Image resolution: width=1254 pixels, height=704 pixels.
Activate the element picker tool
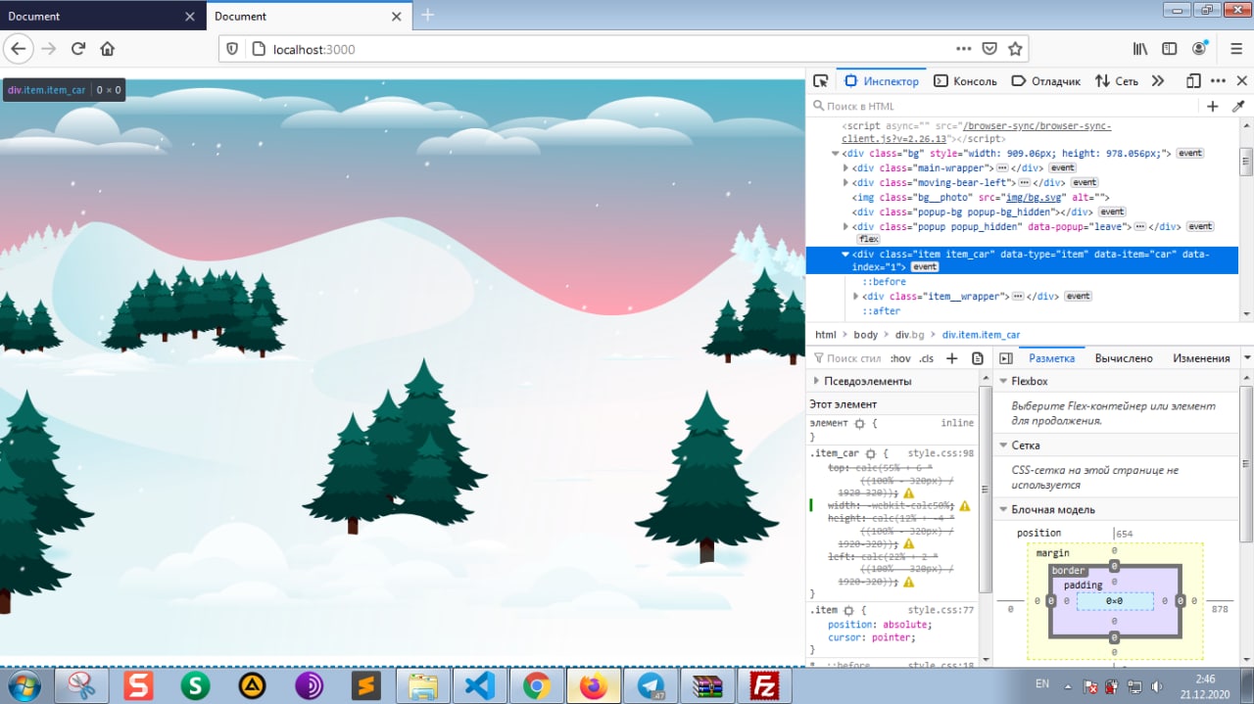[x=821, y=81]
